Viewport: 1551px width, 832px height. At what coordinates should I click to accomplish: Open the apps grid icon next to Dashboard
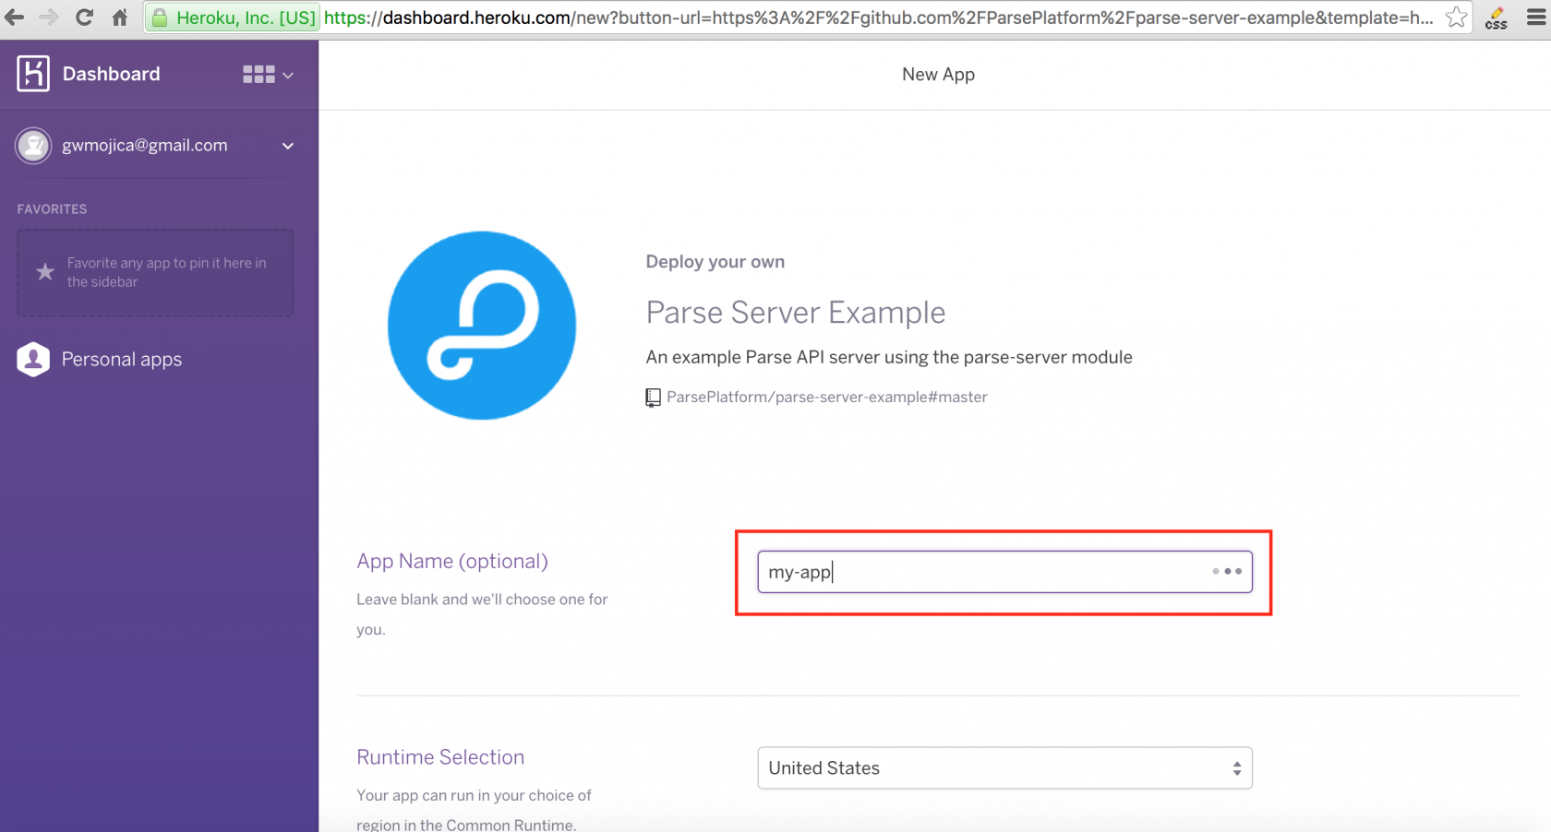point(257,74)
